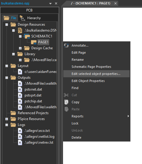Select Schematic Page Properties menu entry
142x164 pixels.
click(91, 67)
